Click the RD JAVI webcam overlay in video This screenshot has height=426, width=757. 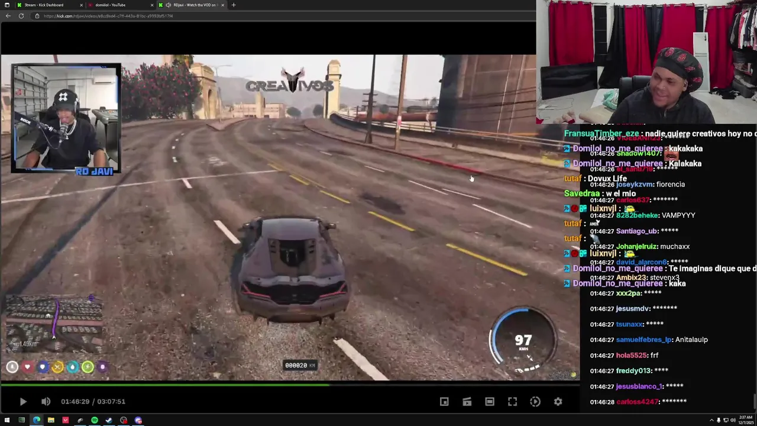[x=66, y=119]
